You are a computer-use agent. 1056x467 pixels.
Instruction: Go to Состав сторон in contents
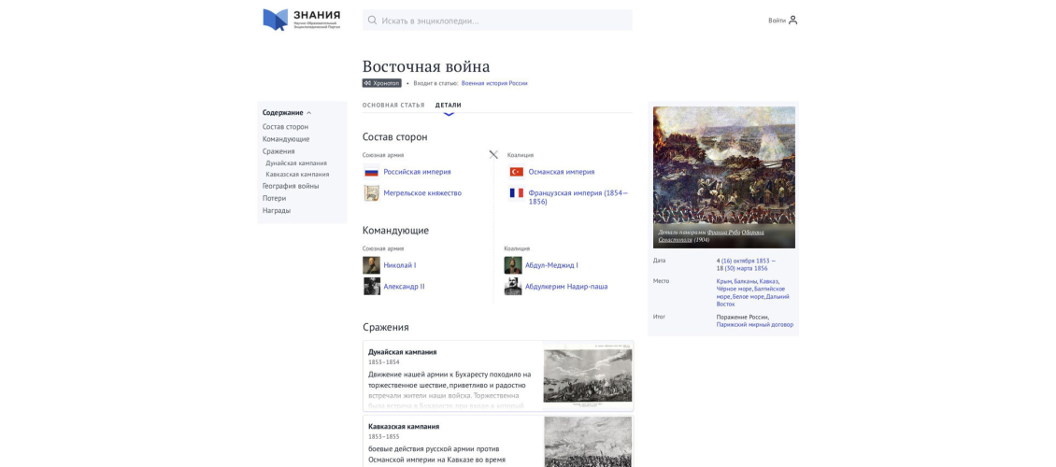[x=286, y=126]
